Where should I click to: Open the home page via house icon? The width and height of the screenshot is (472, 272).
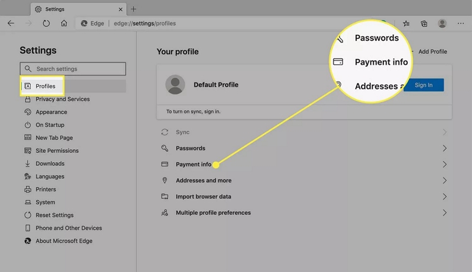pyautogui.click(x=64, y=23)
